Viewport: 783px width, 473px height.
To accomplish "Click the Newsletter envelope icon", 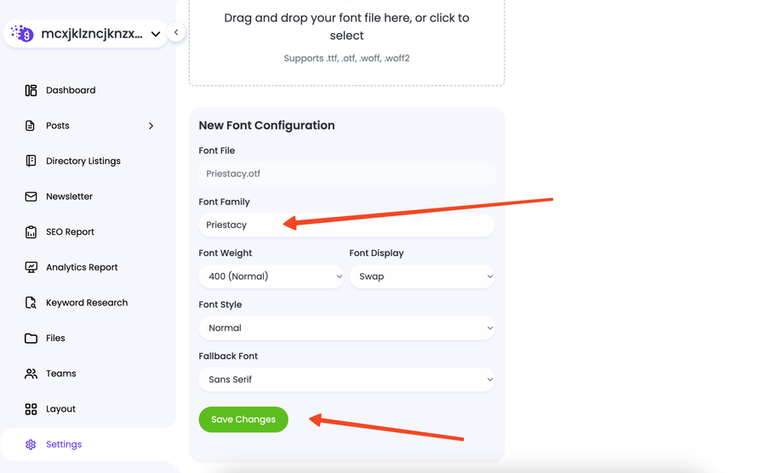I will [x=31, y=197].
